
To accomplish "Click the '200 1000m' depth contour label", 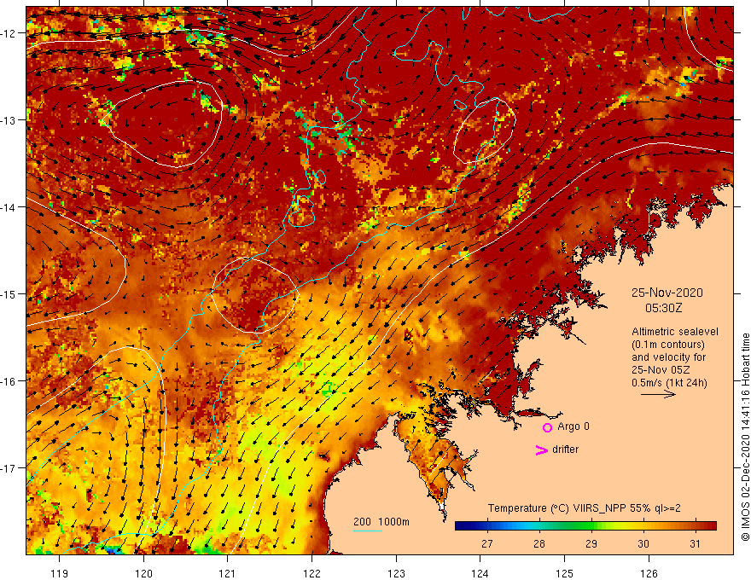I will pyautogui.click(x=381, y=522).
